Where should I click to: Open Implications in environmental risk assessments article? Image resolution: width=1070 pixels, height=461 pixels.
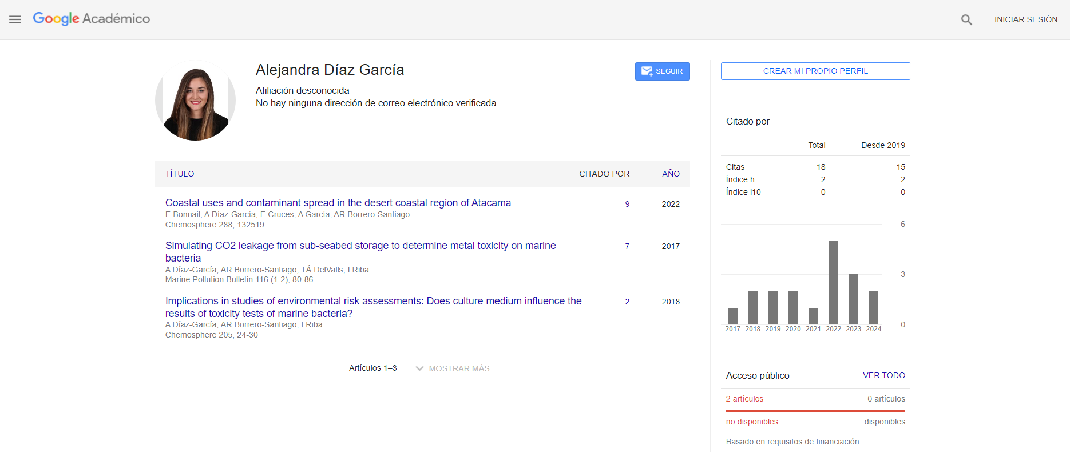click(x=373, y=301)
